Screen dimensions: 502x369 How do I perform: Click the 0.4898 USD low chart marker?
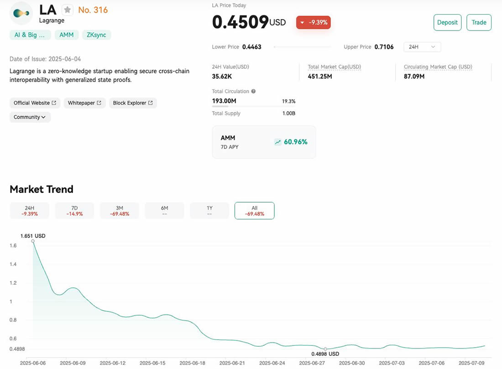(x=325, y=349)
